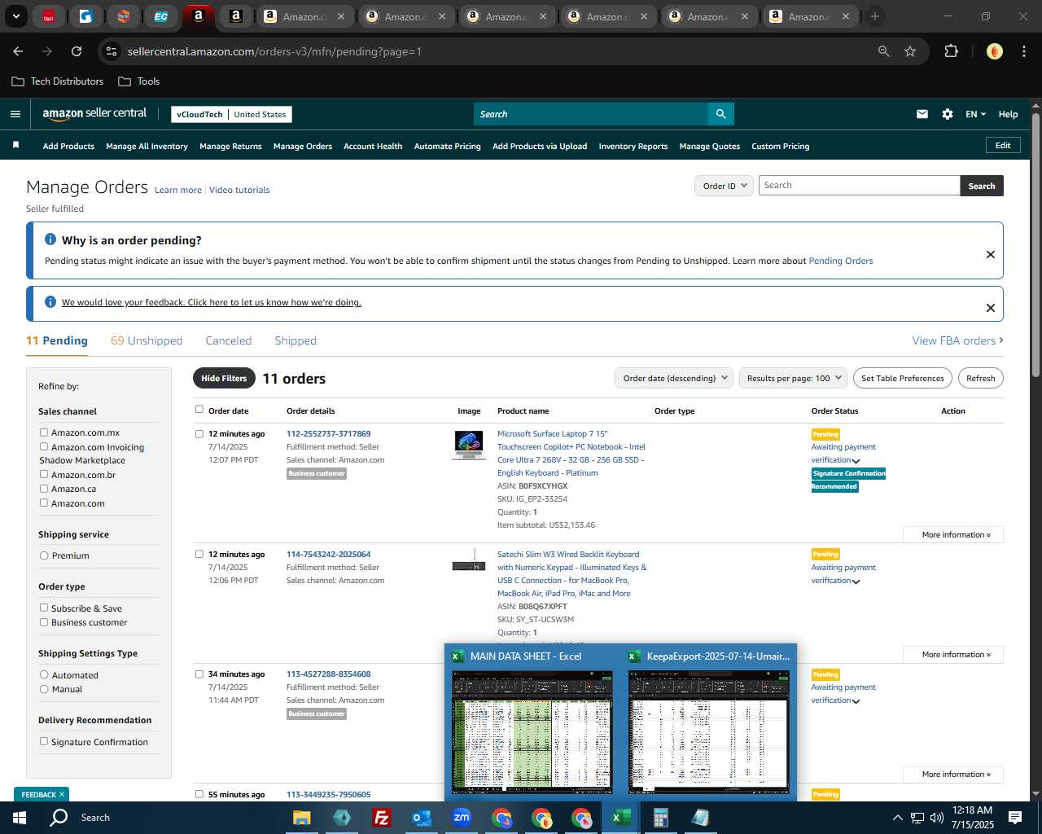This screenshot has height=834, width=1042.
Task: Check the Subscribe & Save order type
Action: [x=44, y=608]
